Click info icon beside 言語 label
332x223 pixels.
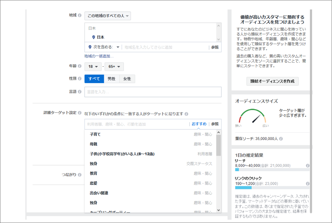80,92
